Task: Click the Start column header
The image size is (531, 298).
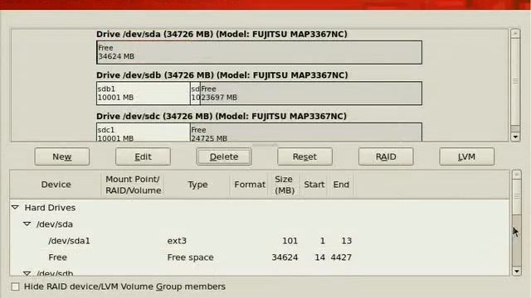Action: pyautogui.click(x=314, y=185)
